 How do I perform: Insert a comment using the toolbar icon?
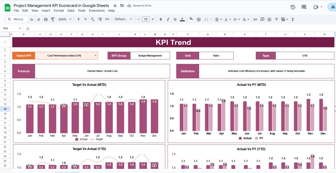coord(262,19)
